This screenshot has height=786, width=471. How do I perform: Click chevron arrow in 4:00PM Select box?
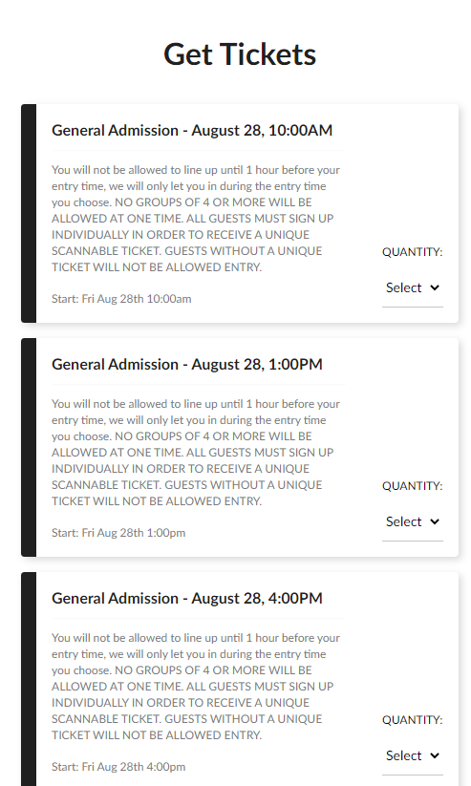point(435,756)
